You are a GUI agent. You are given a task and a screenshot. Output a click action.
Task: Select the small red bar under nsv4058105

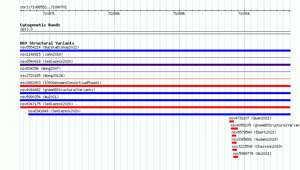coord(234,129)
